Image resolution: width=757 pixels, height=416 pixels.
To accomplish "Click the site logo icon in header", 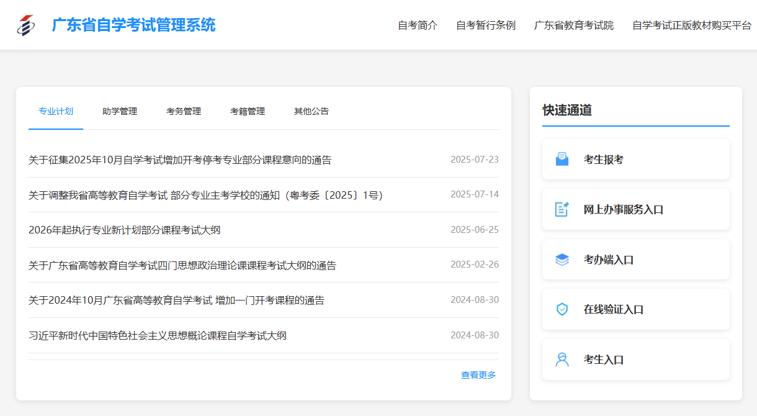I will tap(26, 25).
